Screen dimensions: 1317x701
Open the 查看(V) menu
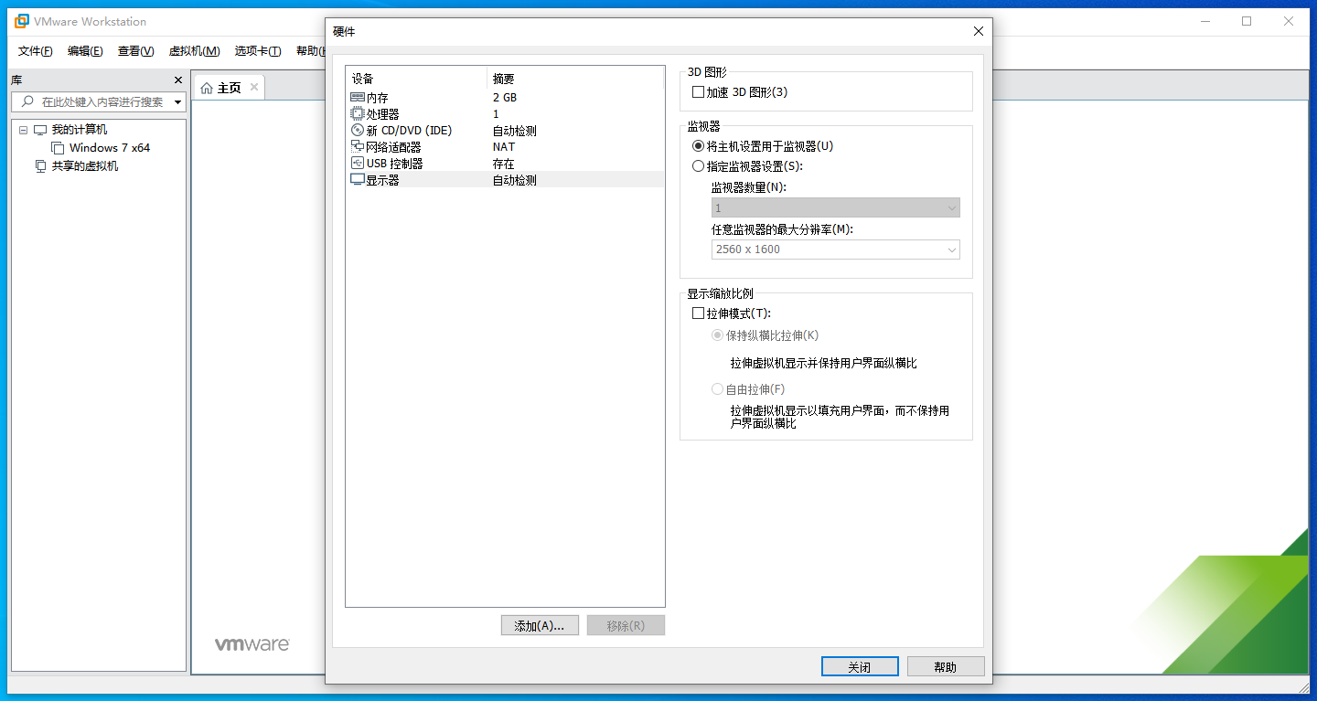click(135, 51)
